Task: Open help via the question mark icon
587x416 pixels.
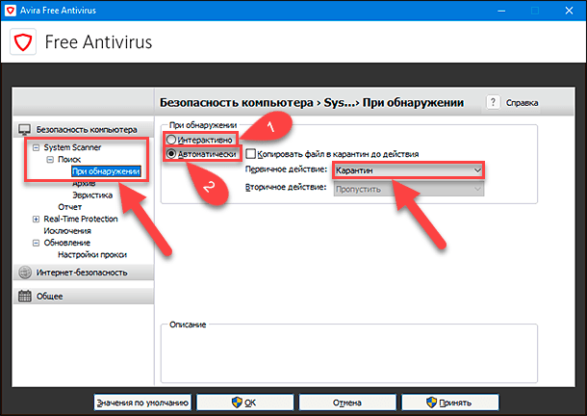Action: click(493, 102)
